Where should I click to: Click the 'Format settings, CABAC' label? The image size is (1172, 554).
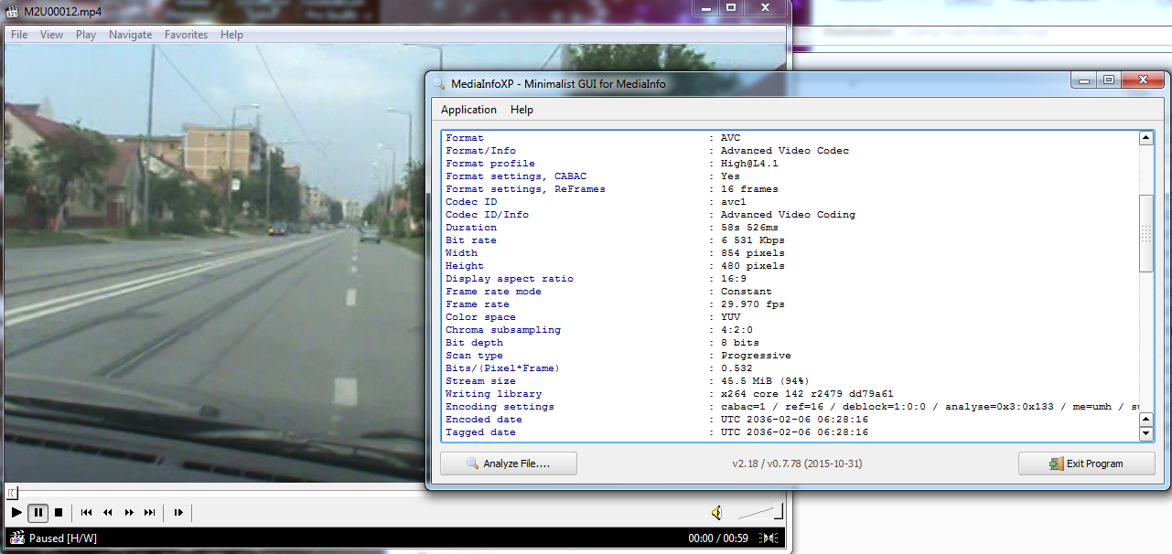[516, 176]
